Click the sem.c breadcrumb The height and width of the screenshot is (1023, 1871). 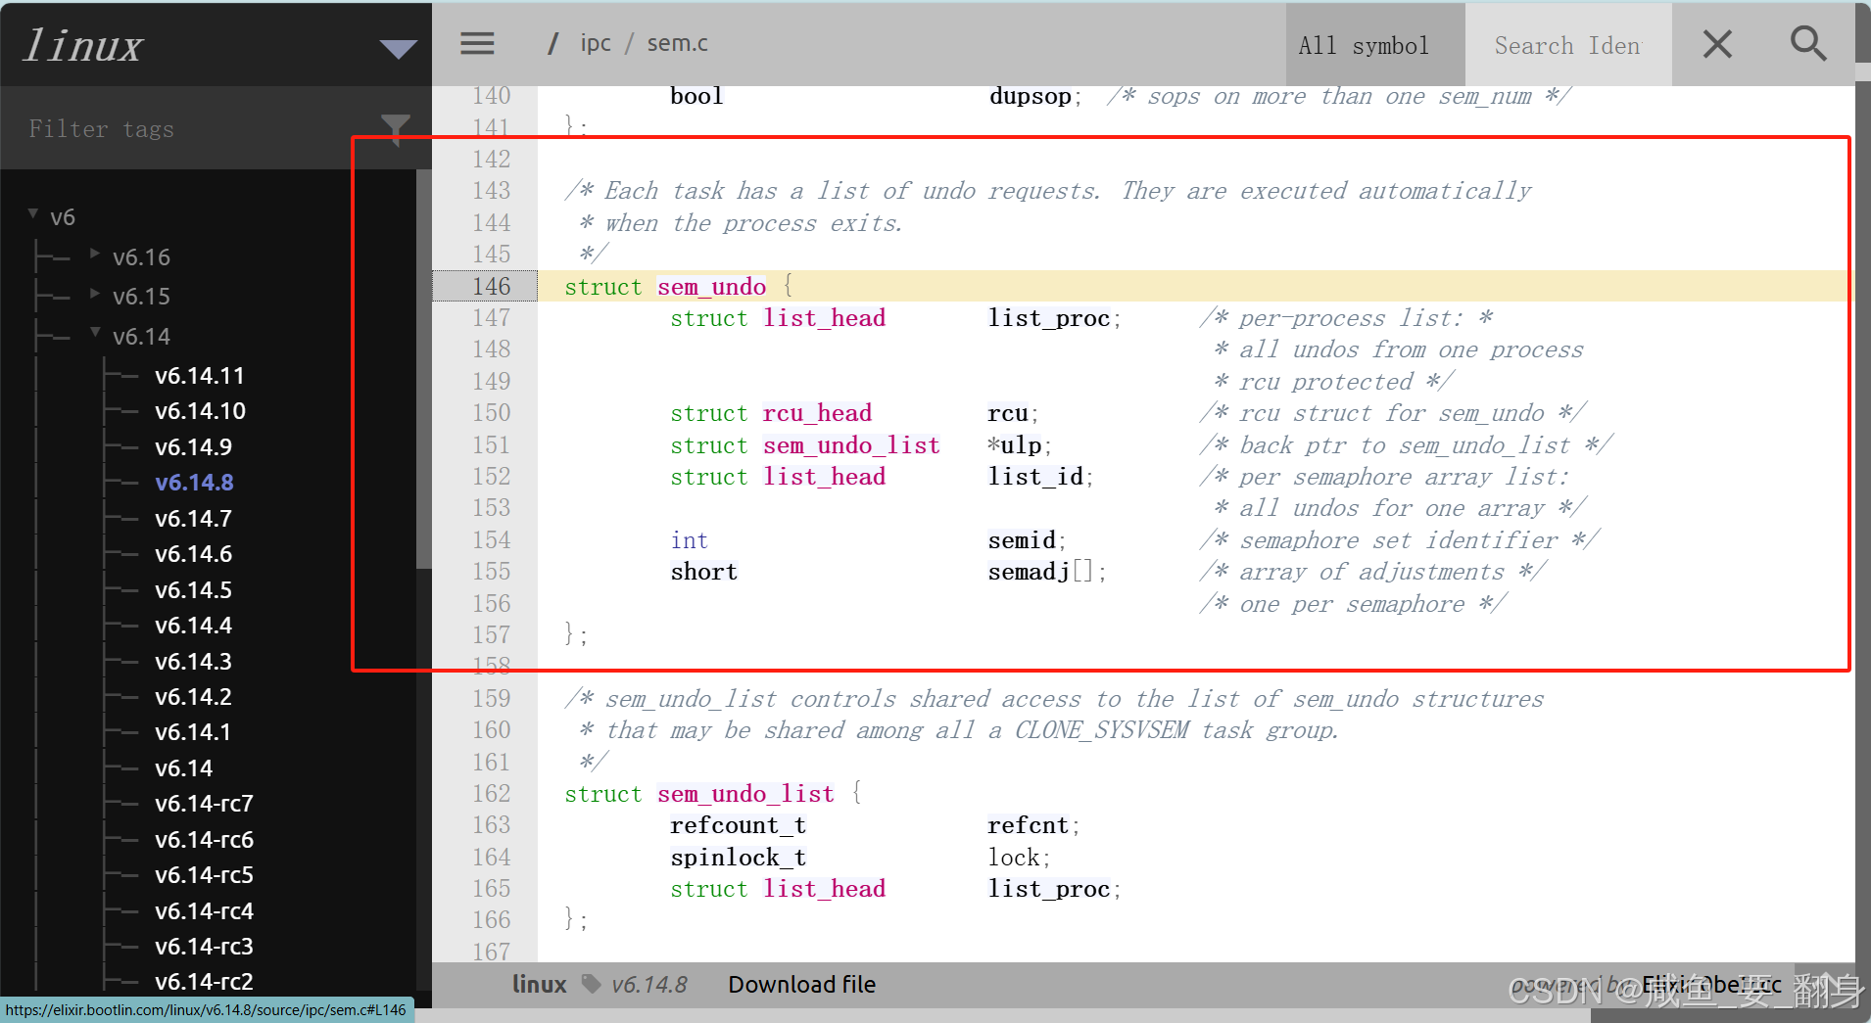click(x=678, y=43)
